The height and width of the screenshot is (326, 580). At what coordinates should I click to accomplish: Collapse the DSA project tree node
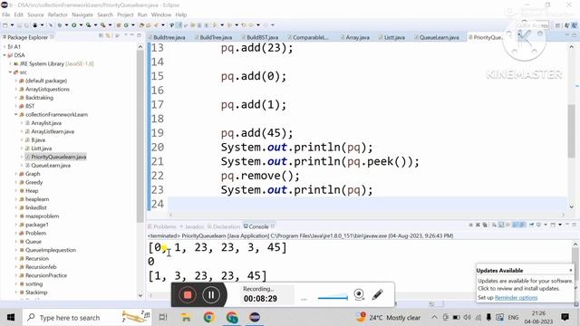point(5,55)
